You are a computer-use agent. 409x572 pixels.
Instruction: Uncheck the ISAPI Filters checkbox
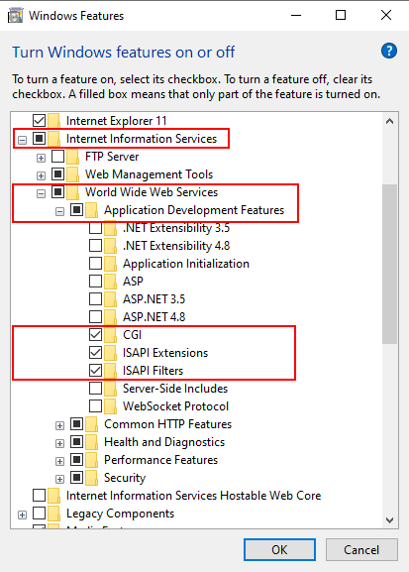(x=95, y=371)
